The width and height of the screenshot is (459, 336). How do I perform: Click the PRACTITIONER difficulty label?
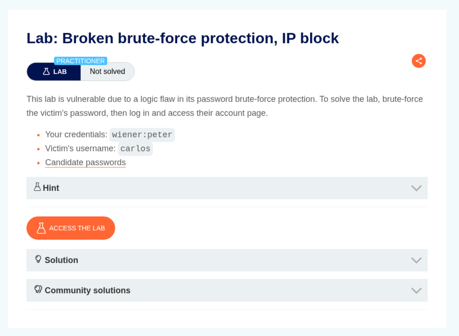click(81, 61)
